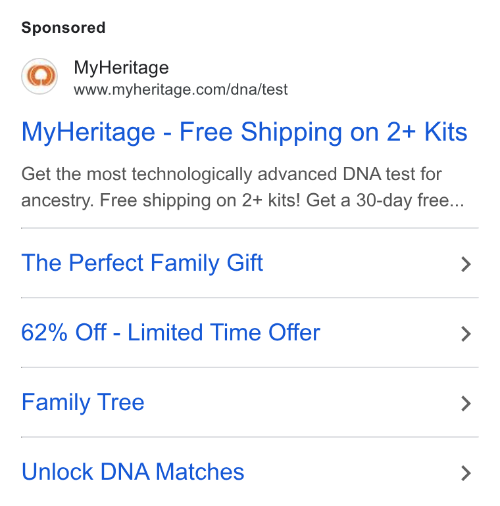Click the www.myheritage.com/dna/test URL

[x=180, y=89]
